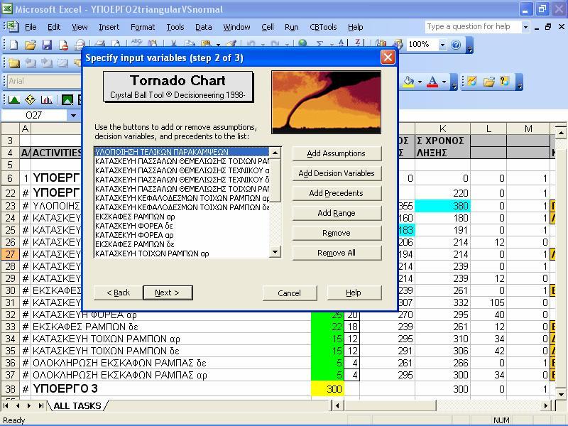
Task: Select the yellow cell with value 300
Action: click(327, 388)
